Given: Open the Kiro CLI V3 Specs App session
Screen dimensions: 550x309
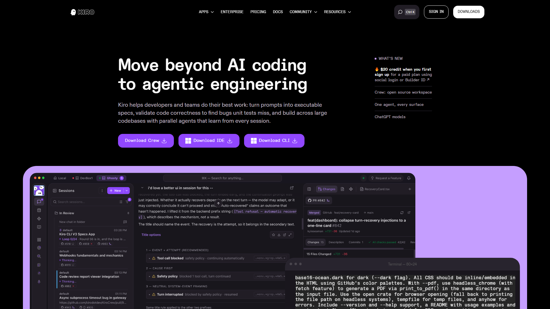Looking at the screenshot, I should [x=93, y=237].
